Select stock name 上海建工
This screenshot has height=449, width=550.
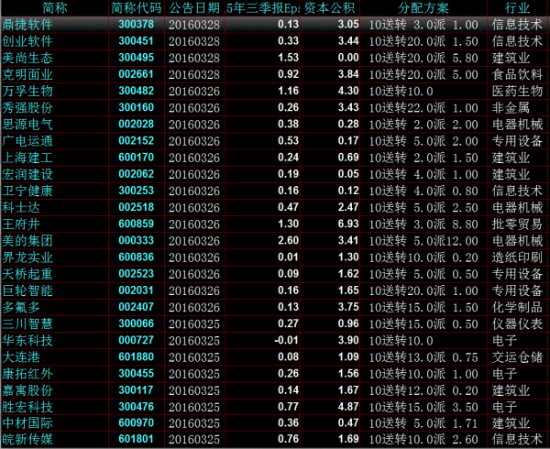[27, 158]
